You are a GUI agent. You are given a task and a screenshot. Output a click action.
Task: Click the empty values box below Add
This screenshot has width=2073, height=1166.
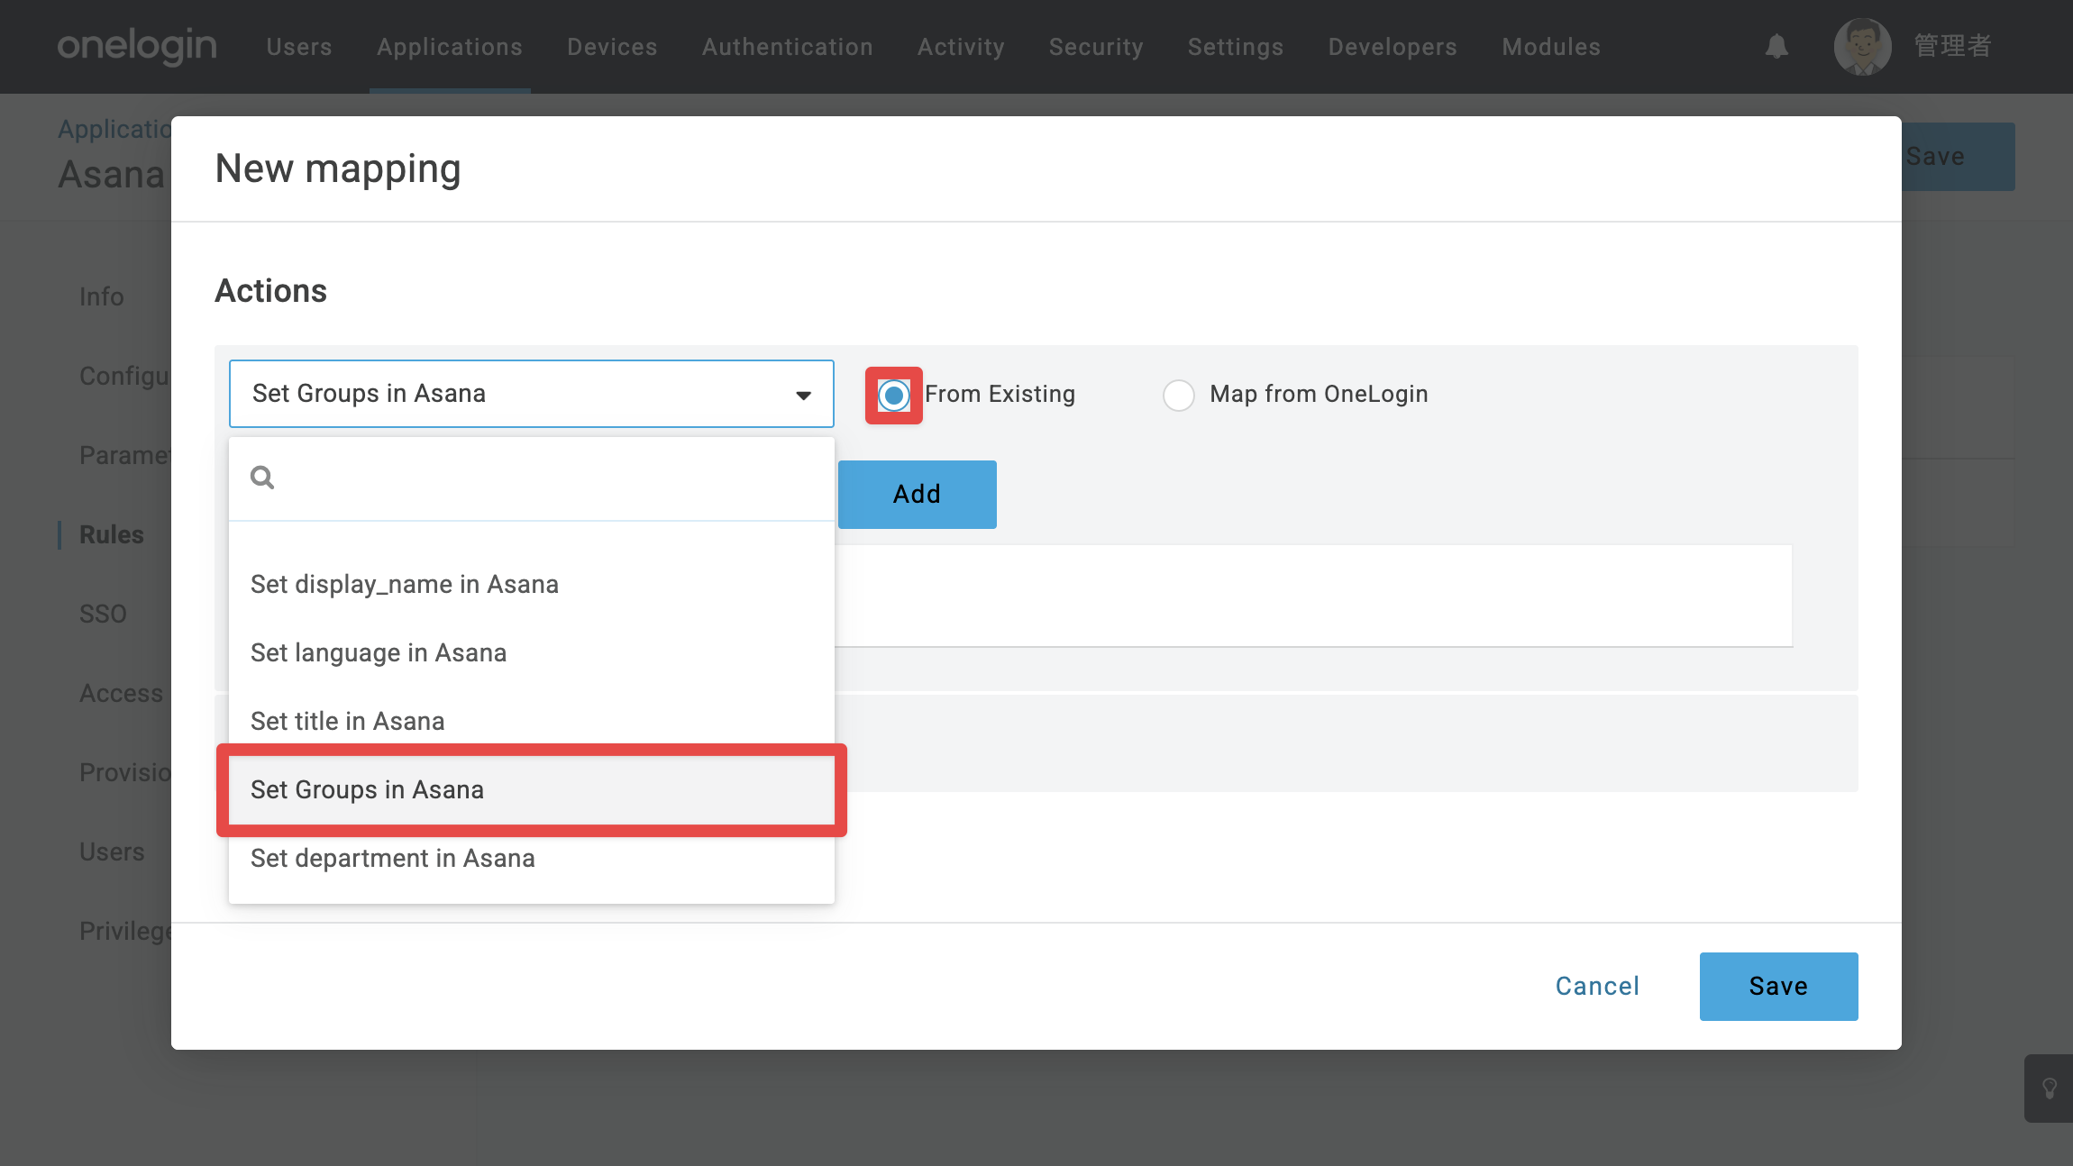(1314, 596)
